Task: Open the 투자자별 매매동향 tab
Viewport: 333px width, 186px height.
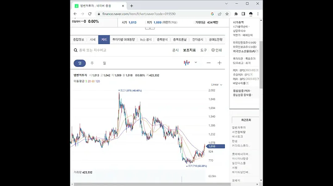Action: tap(123, 40)
